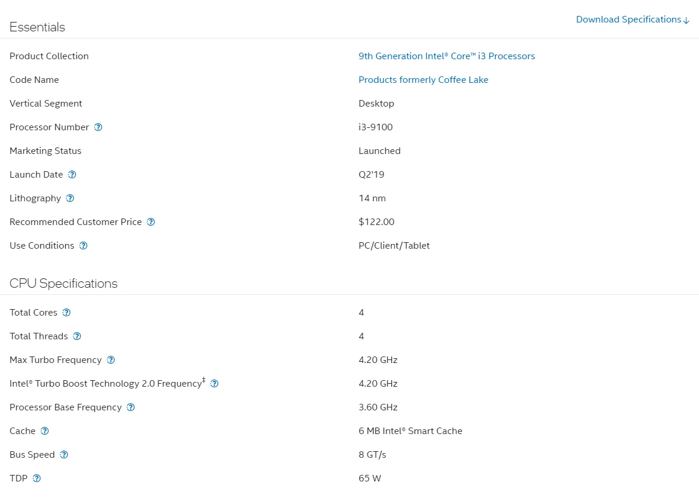Follow the Products formerly Coffee Lake link
The image size is (699, 498).
(x=423, y=80)
